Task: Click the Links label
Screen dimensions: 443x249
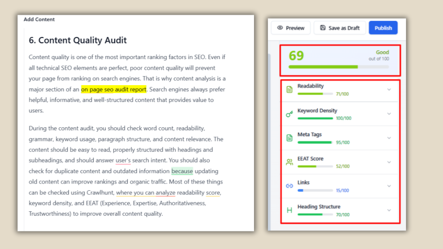Action: [303, 182]
